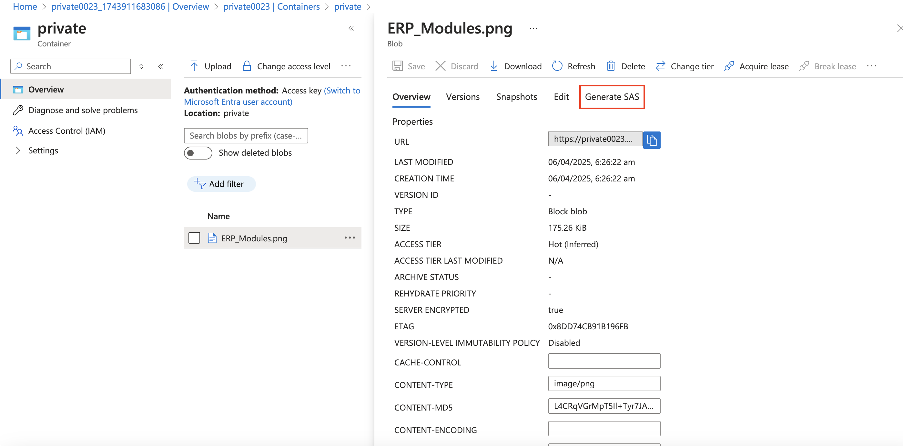This screenshot has width=903, height=446.
Task: Click the sidebar expand/collapse all arrows
Action: point(141,66)
